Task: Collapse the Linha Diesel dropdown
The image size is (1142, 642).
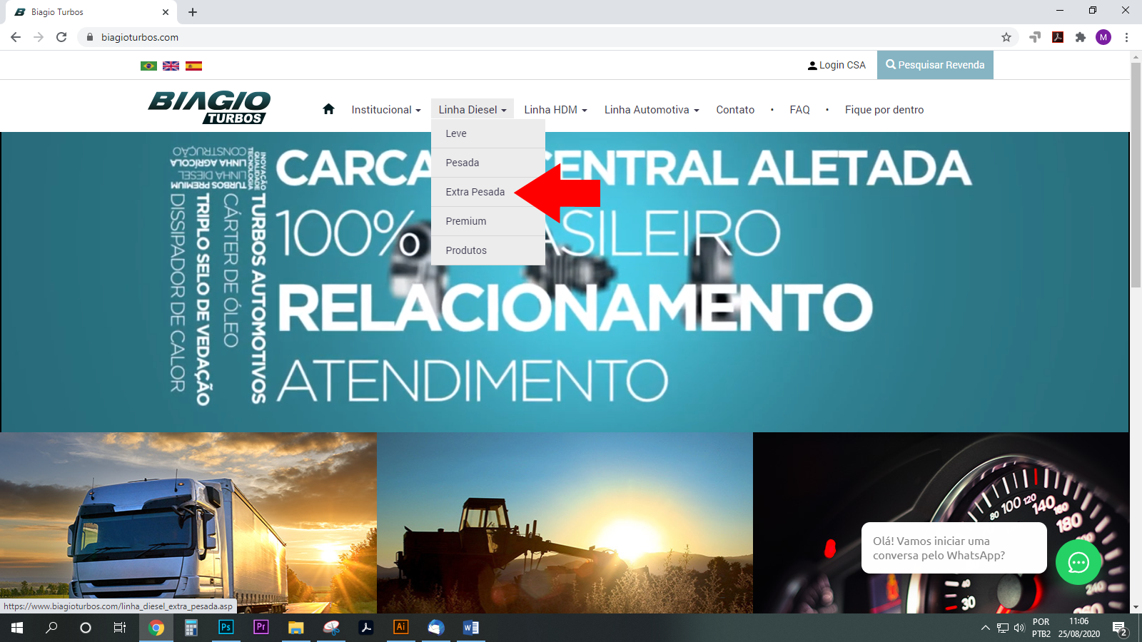Action: click(473, 109)
